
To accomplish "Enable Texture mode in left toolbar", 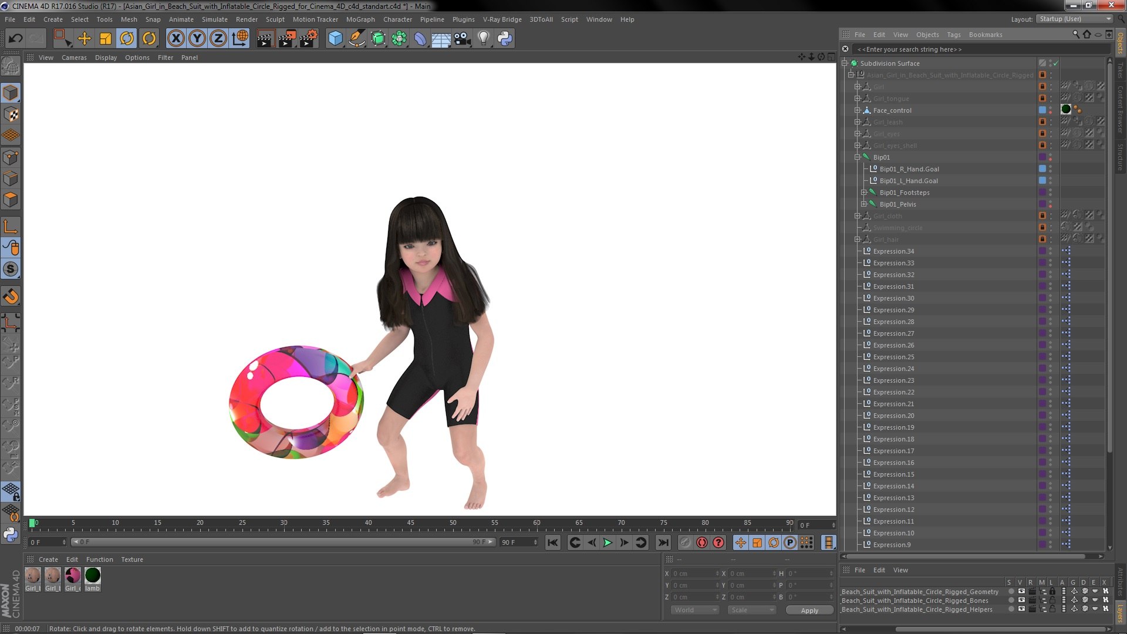I will [11, 114].
